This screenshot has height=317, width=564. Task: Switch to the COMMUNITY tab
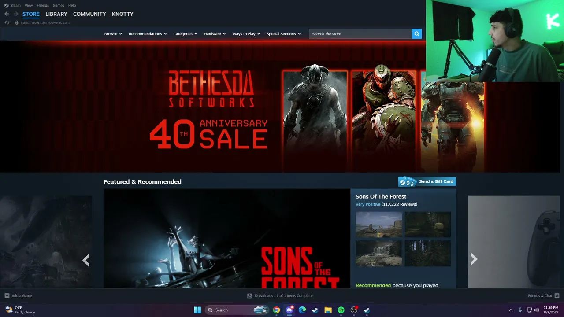[89, 14]
